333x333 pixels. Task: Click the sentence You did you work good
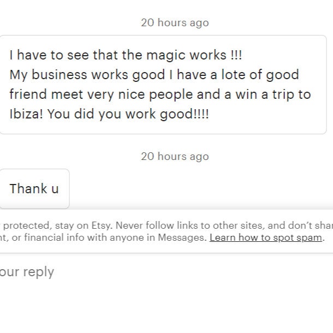pos(128,114)
